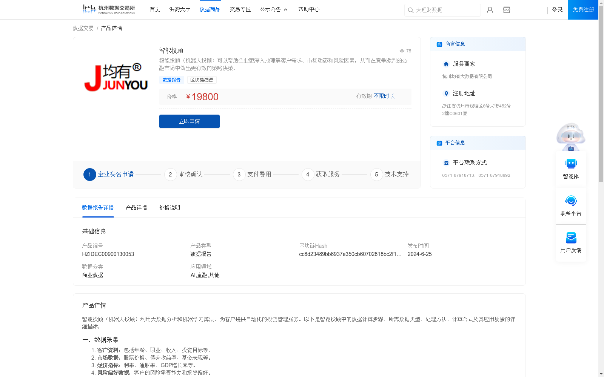This screenshot has width=604, height=377.
Task: Open the user profile icon
Action: click(x=490, y=10)
